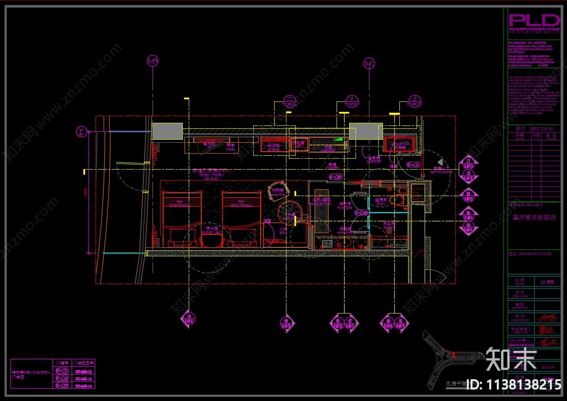Select the gray structural column below 3-D
Viewport: 567px width, 401px height.
167,131
